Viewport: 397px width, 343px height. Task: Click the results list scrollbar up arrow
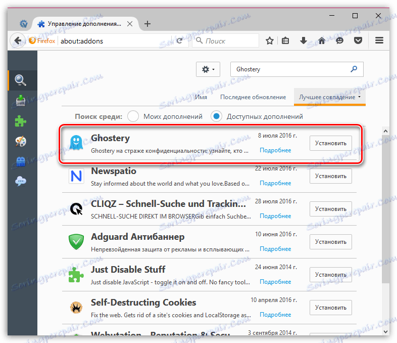tap(385, 131)
